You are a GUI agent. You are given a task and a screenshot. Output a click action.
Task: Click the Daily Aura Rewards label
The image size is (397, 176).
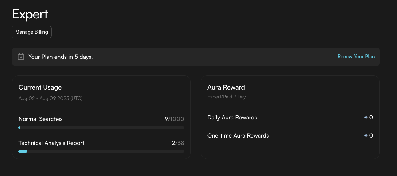[232, 118]
